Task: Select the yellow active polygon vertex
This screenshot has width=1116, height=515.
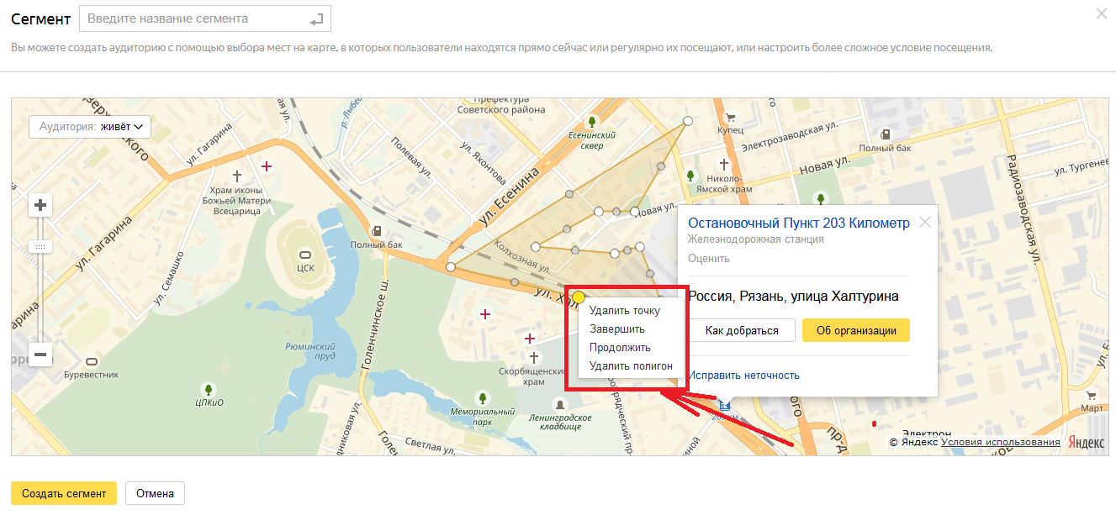Action: (x=579, y=297)
